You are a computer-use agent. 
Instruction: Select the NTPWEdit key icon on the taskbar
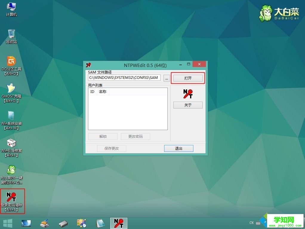pos(118,223)
